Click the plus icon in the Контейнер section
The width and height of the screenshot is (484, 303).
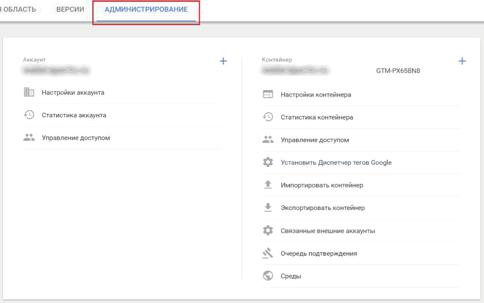(x=462, y=61)
